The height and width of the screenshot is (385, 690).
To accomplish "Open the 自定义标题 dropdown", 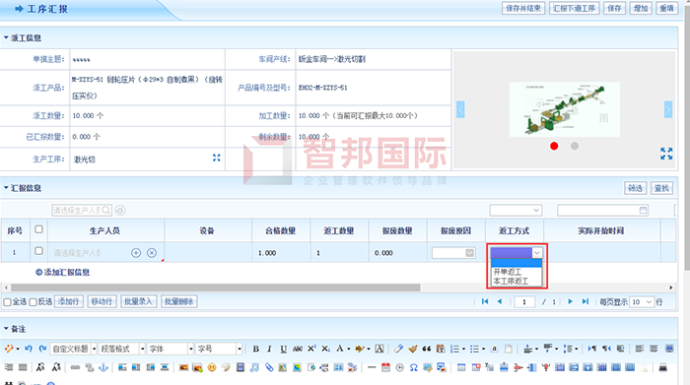I will 74,349.
